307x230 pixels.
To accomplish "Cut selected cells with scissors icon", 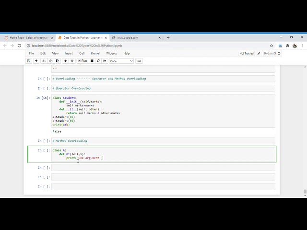I will [x=44, y=61].
